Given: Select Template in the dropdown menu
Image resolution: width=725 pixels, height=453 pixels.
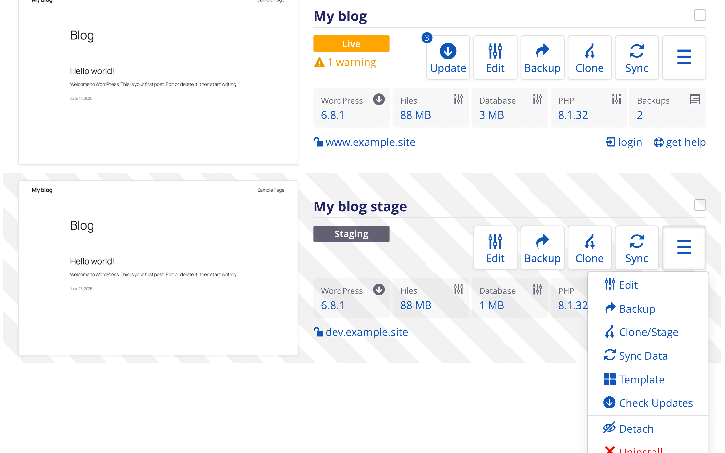Looking at the screenshot, I should 634,379.
